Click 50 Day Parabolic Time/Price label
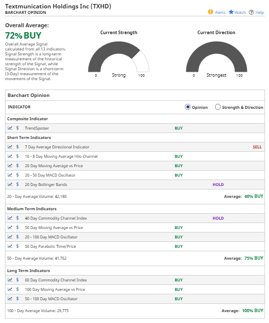 click(x=50, y=246)
